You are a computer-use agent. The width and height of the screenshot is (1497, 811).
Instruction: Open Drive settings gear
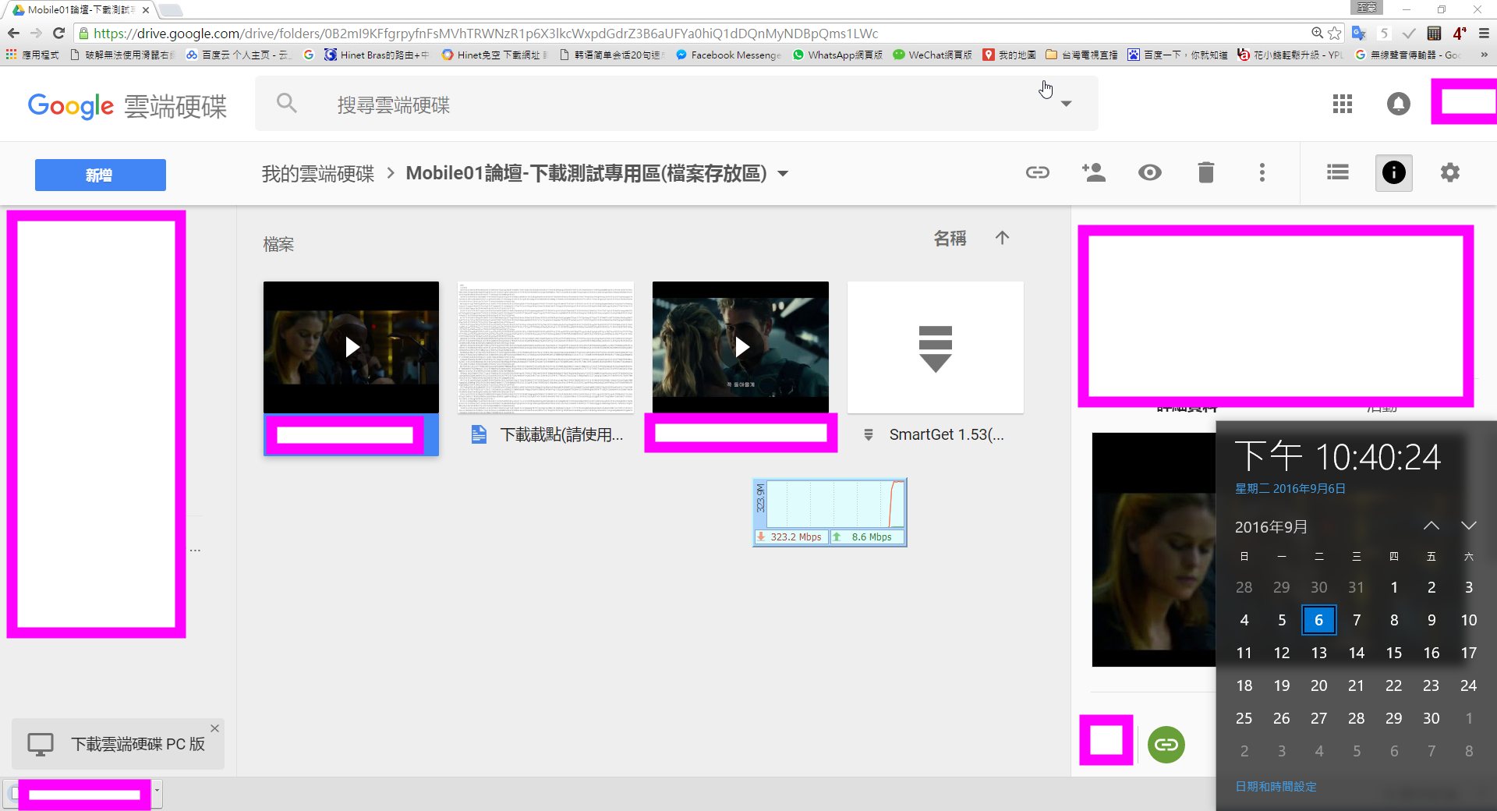click(x=1450, y=172)
